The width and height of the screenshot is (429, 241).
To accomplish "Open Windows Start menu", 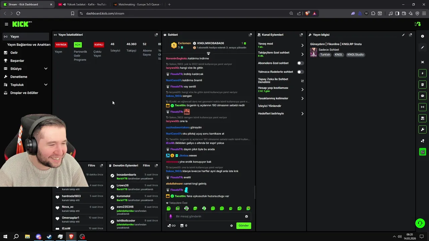I will tap(5, 237).
